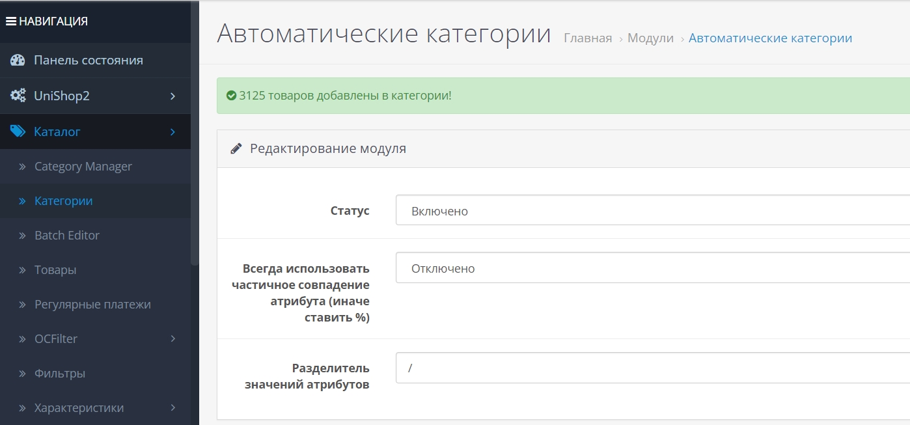Viewport: 910px width, 425px height.
Task: Expand the UniShop2 menu chevron
Action: [x=172, y=96]
